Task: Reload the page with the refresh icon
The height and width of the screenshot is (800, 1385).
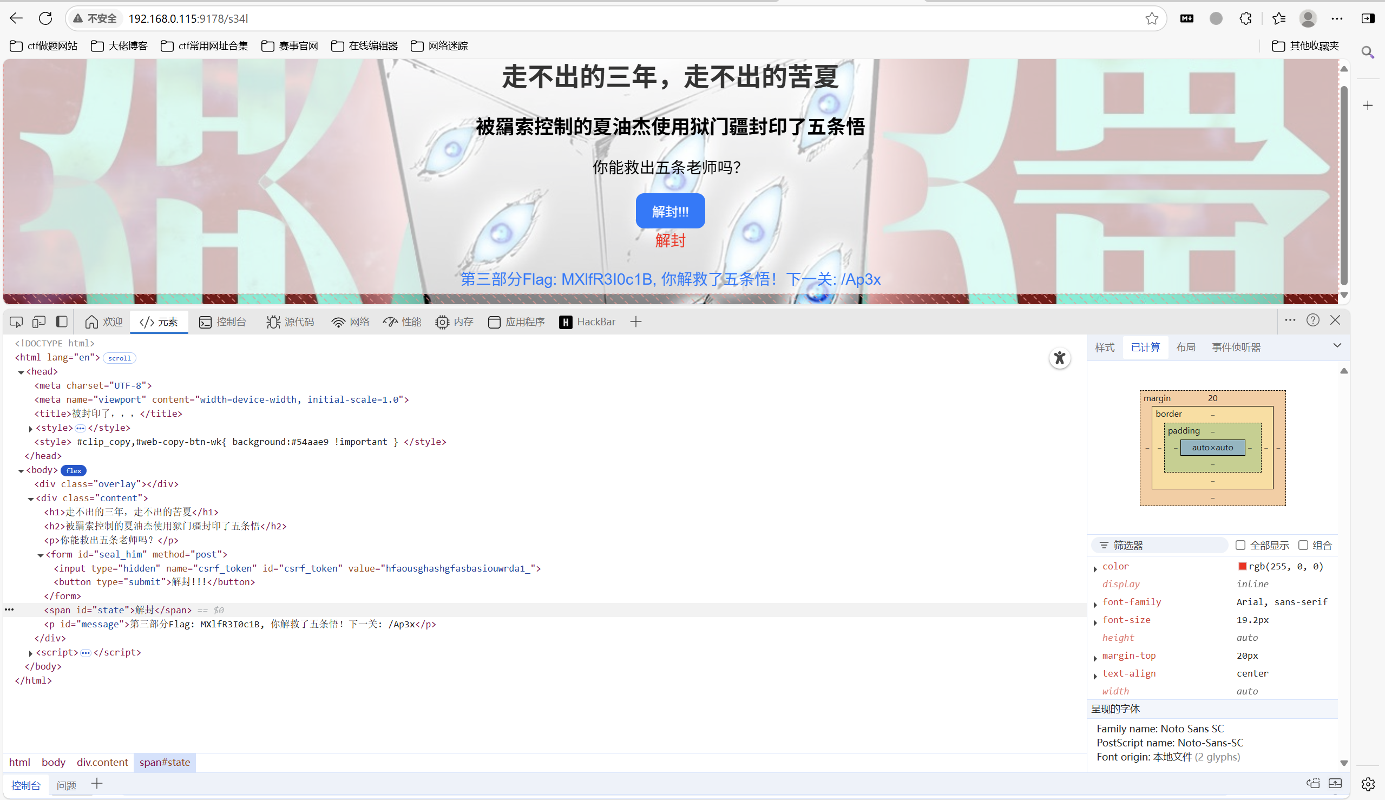Action: pyautogui.click(x=45, y=19)
